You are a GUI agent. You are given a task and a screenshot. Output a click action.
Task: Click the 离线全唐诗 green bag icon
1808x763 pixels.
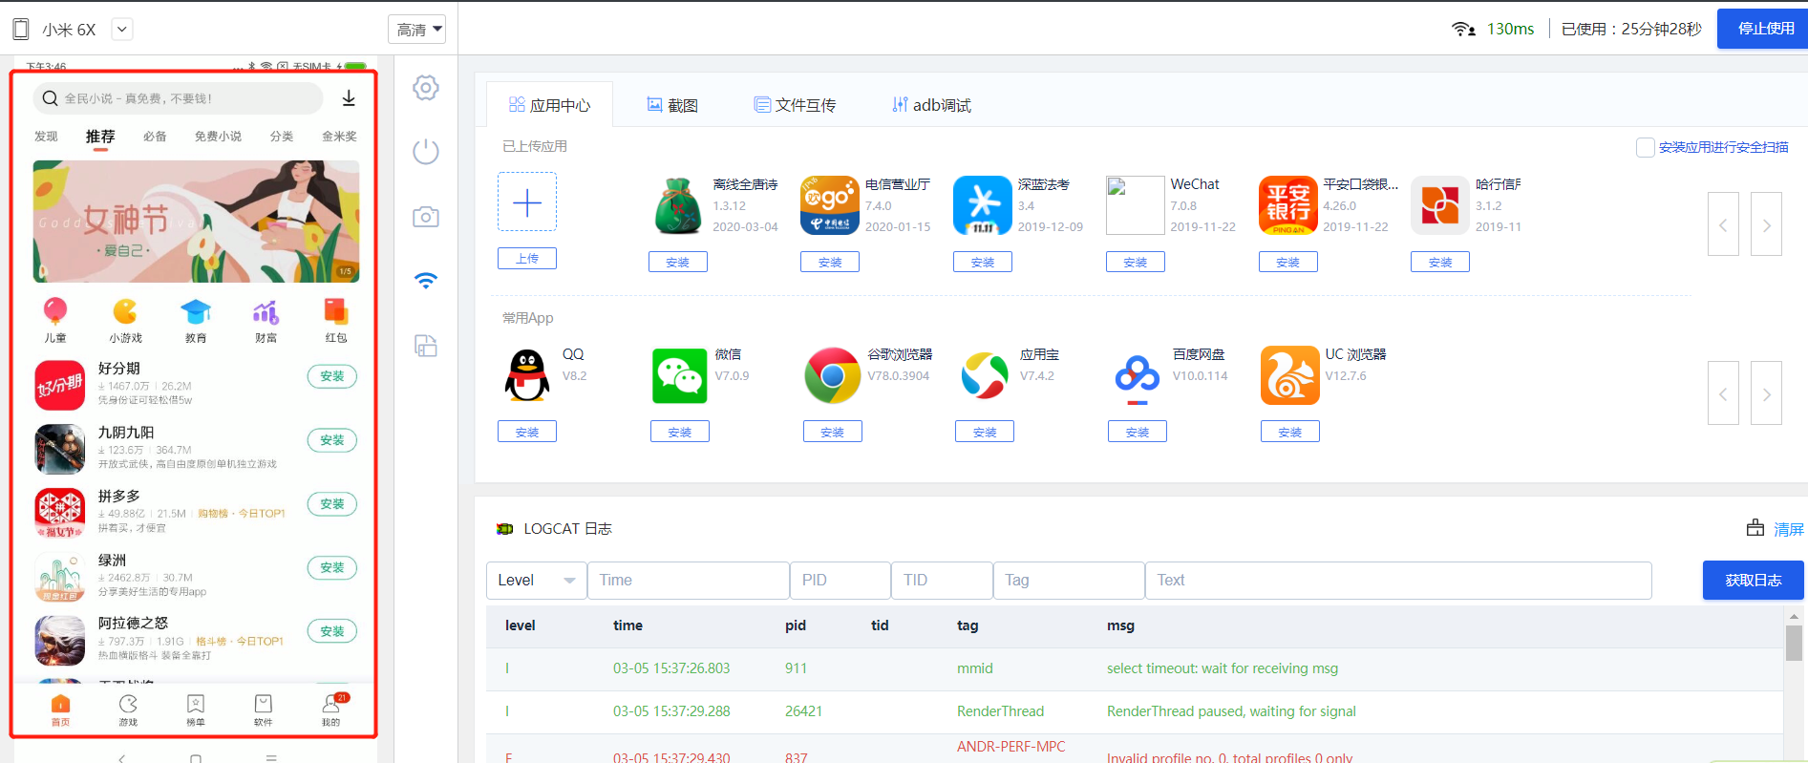tap(678, 205)
